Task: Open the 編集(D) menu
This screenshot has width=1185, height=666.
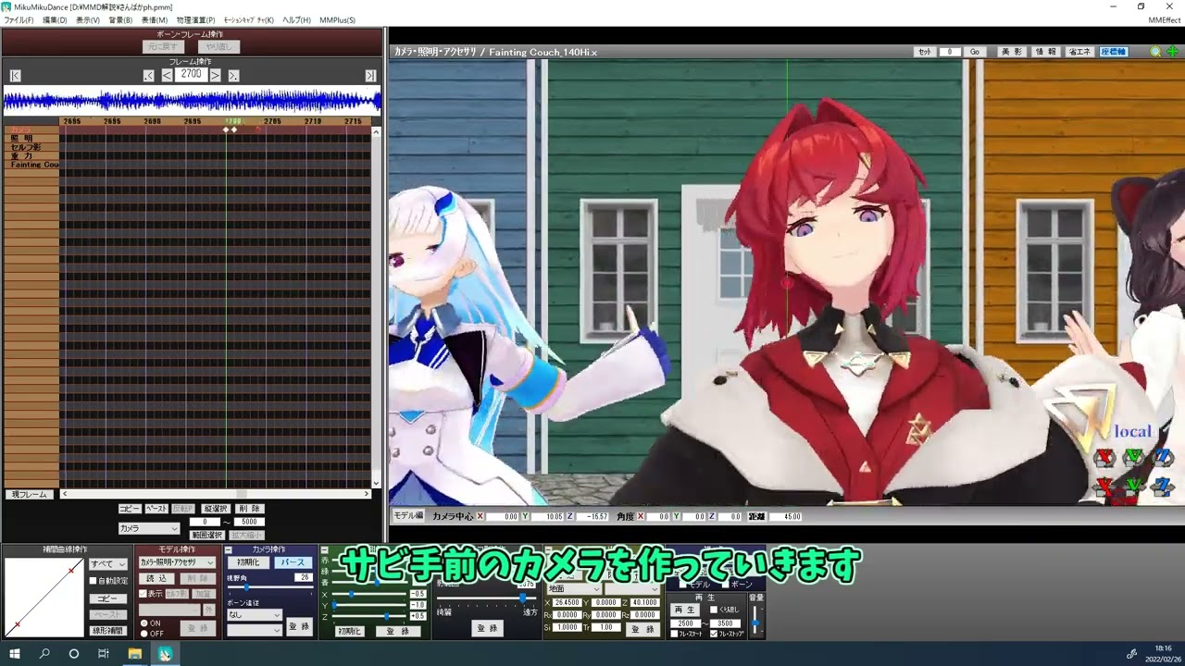Action: (55, 20)
